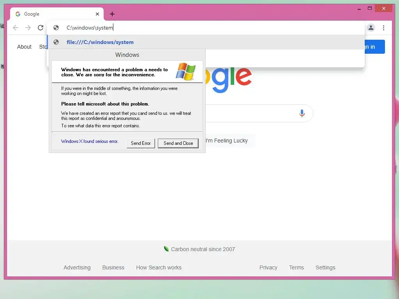Screen dimensions: 399x299
Task: Click the leaf icon near Carbon neutral
Action: click(166, 249)
